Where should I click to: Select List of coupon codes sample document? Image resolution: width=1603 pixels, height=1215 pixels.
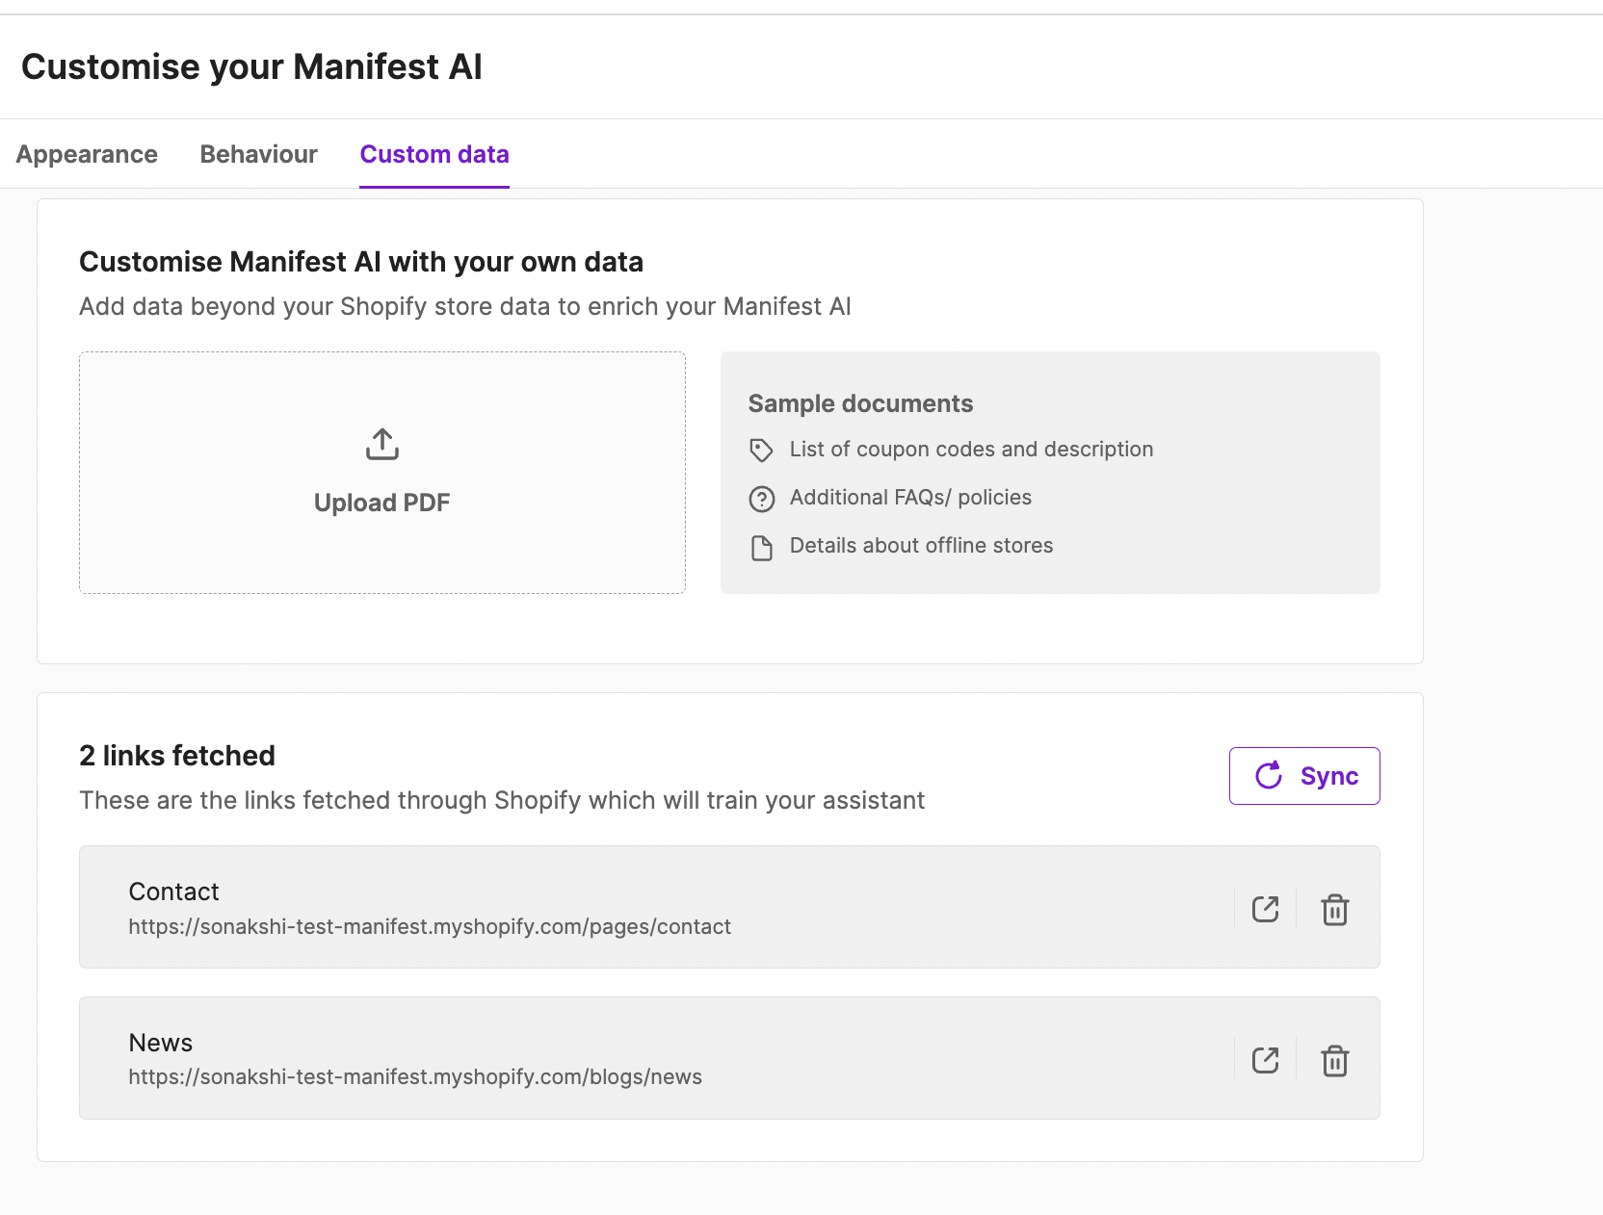(971, 450)
